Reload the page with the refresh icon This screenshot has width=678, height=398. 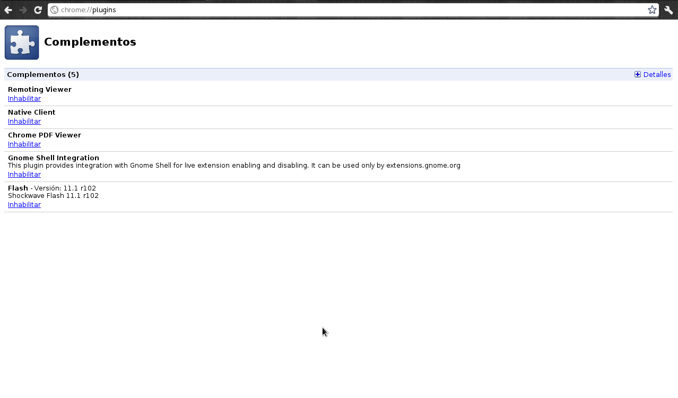tap(38, 10)
